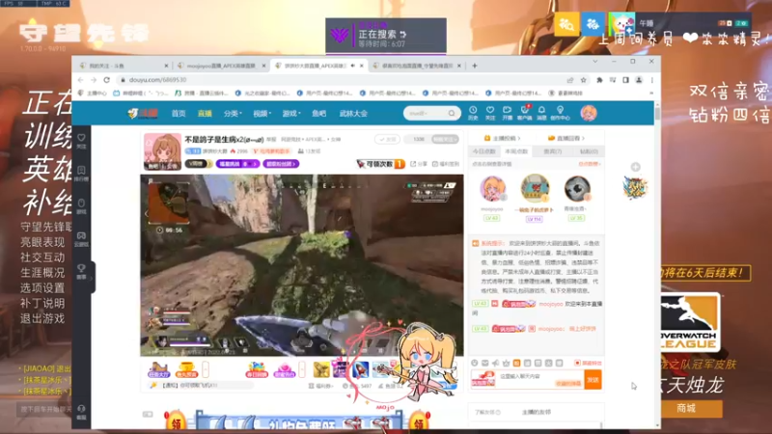This screenshot has height=434, width=772.
Task: Click the browser address bar URL
Action: (x=157, y=80)
